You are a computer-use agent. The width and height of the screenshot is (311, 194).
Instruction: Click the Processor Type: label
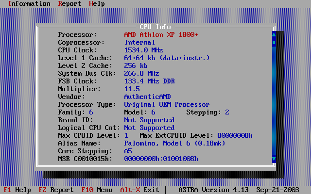[x=87, y=104]
